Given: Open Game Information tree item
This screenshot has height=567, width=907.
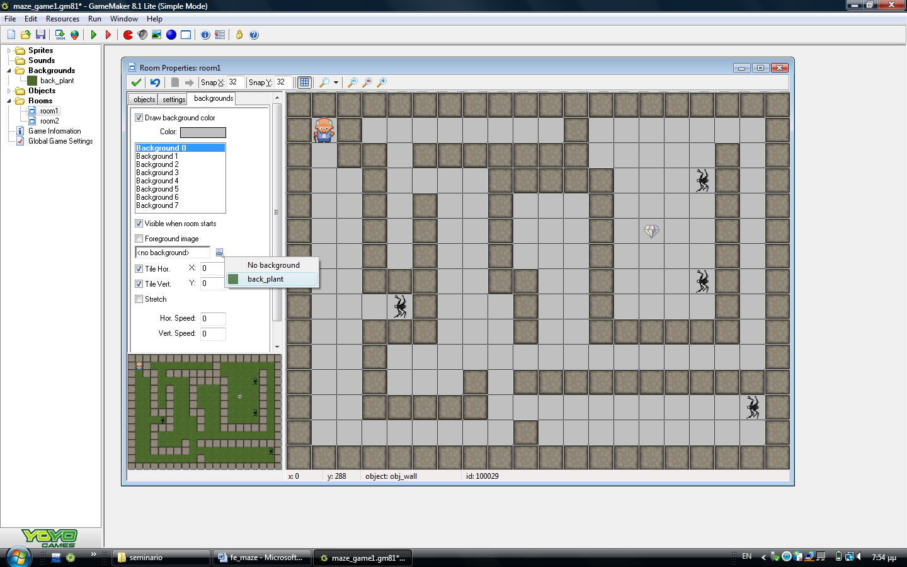Looking at the screenshot, I should pos(54,131).
